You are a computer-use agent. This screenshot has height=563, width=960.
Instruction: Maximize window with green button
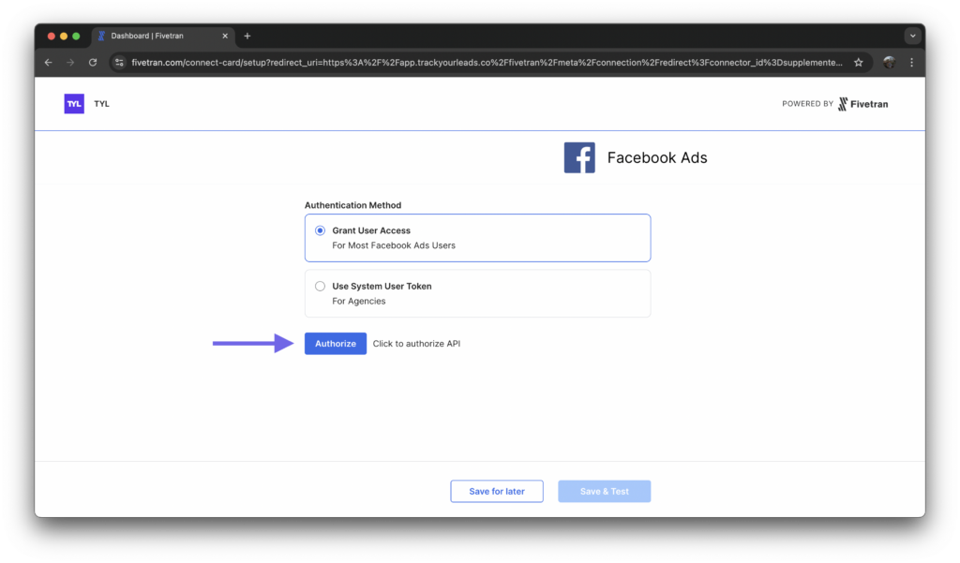click(x=76, y=37)
